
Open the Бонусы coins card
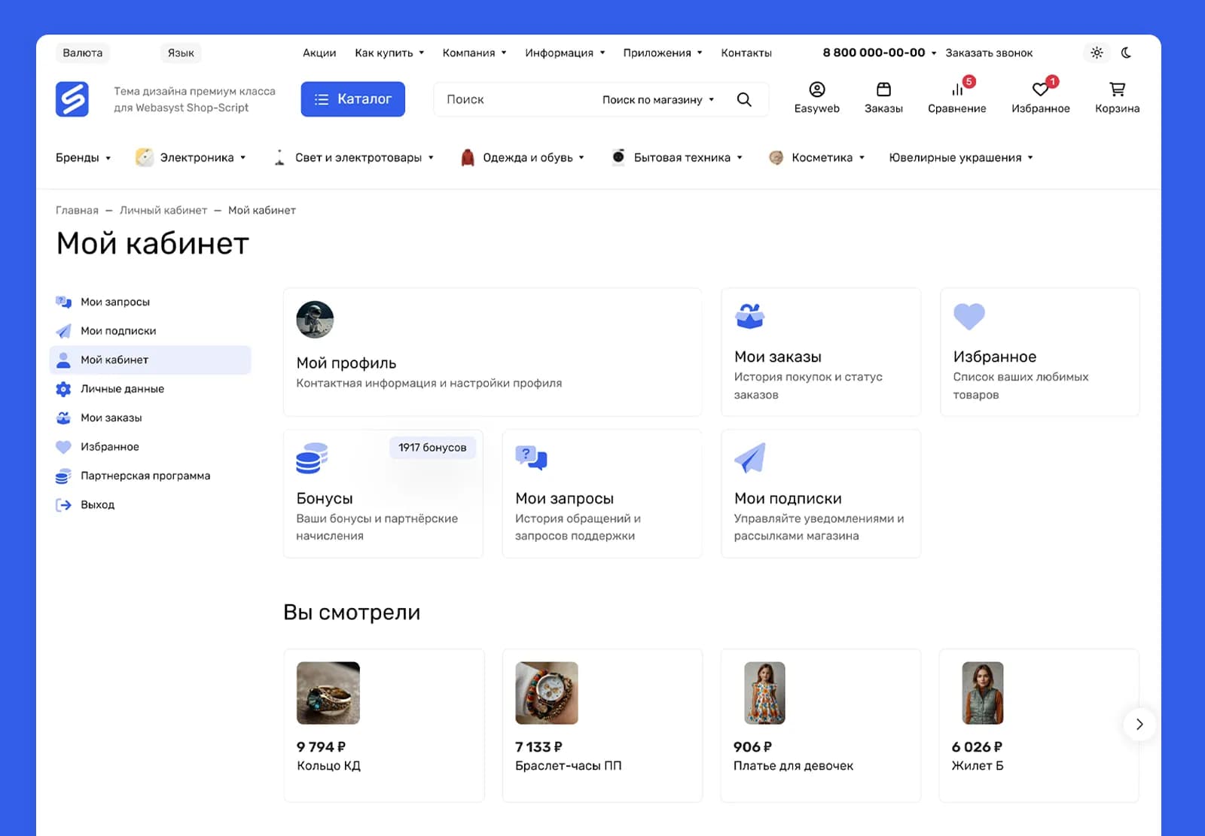click(383, 494)
